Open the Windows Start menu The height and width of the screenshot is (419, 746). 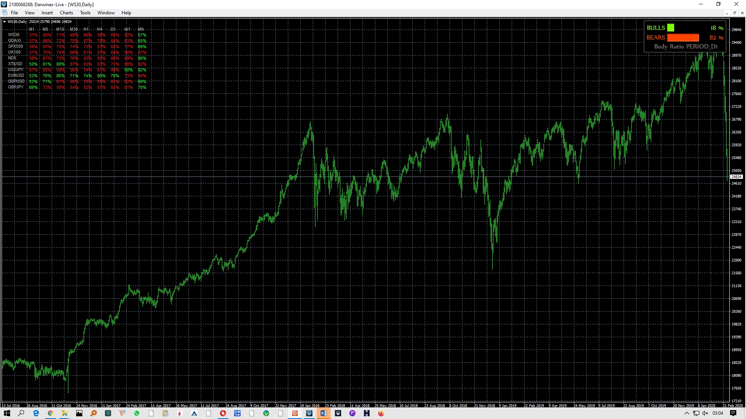click(x=7, y=413)
